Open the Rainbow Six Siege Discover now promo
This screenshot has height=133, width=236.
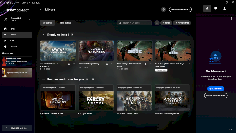click(x=17, y=61)
